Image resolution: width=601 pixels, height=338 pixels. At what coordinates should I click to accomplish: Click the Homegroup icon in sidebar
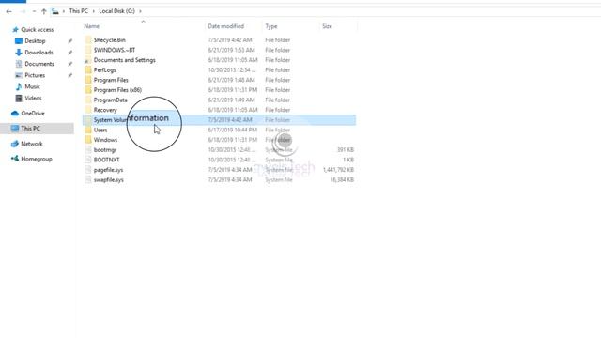(x=15, y=159)
